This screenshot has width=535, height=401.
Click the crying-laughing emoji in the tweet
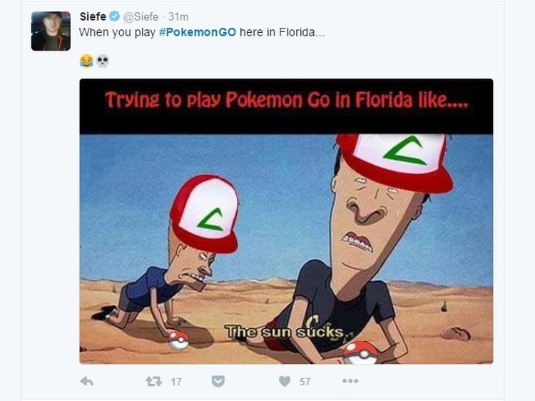[86, 61]
